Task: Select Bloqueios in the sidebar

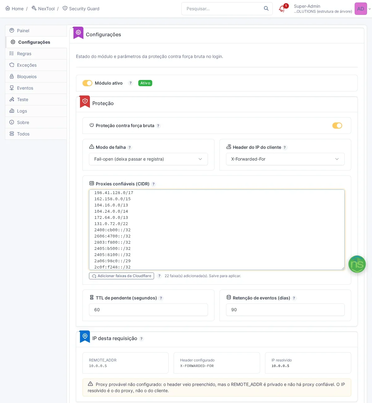Action: [36, 77]
